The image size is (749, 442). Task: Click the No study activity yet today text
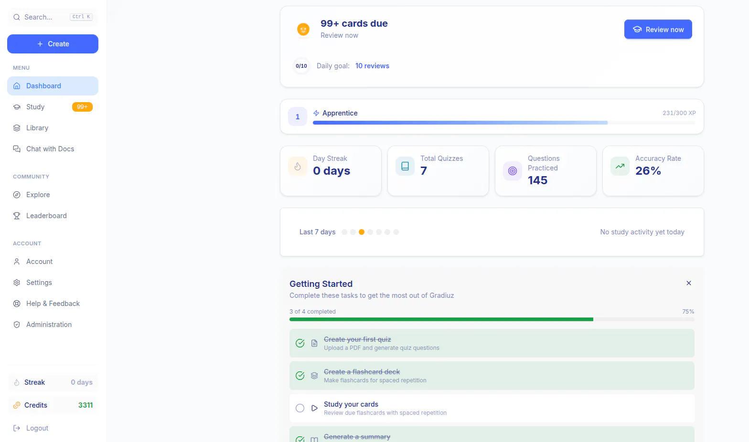[642, 232]
